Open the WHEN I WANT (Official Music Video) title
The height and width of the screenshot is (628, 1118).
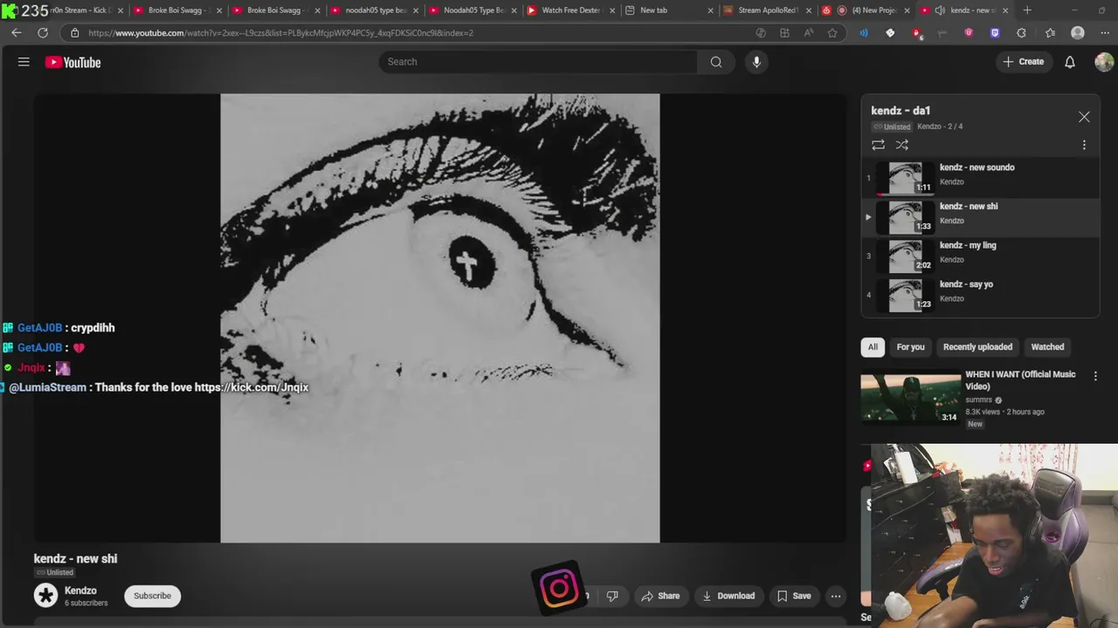tap(1020, 380)
